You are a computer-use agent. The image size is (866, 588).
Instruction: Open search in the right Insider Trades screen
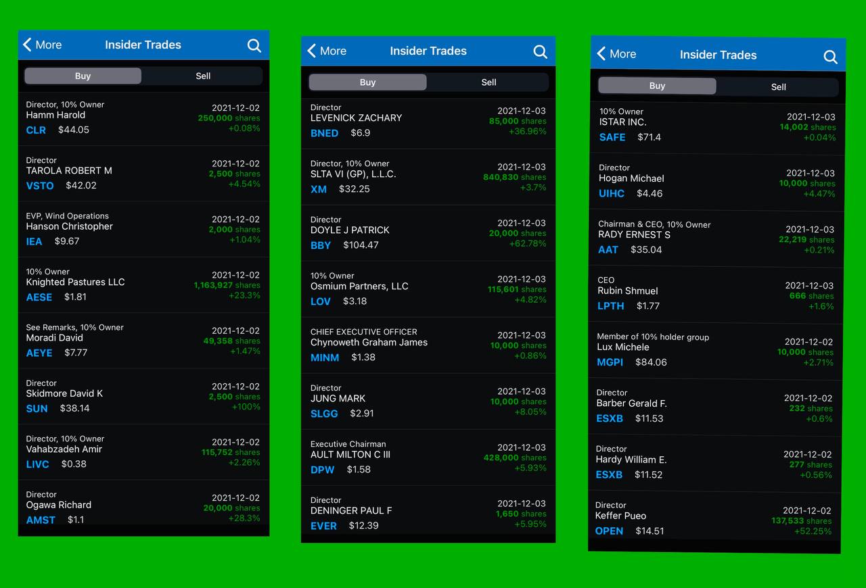pos(830,57)
